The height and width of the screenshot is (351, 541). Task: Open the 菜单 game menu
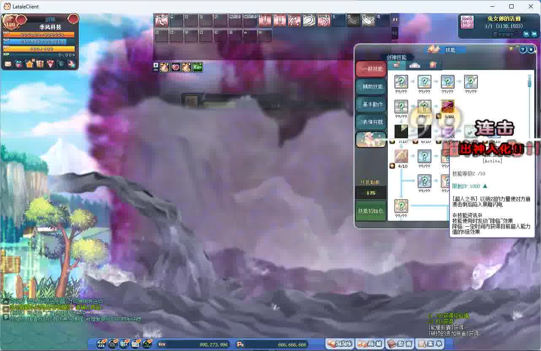point(430,344)
